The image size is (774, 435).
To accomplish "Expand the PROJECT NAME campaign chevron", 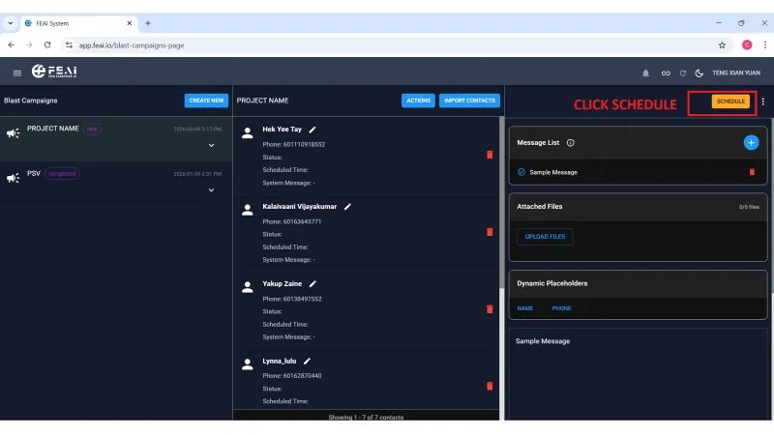I will 211,146.
